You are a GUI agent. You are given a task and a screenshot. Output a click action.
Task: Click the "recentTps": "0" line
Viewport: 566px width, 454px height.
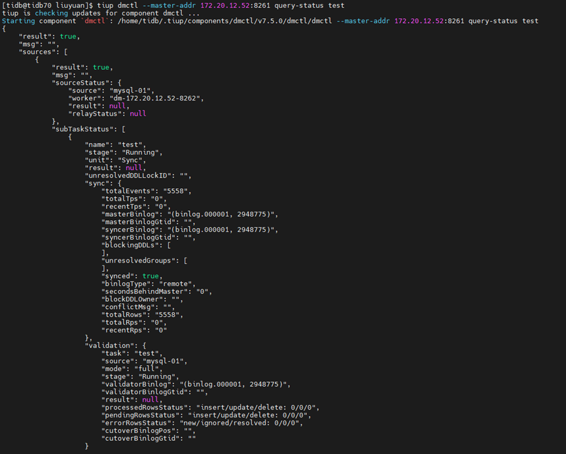pyautogui.click(x=136, y=206)
